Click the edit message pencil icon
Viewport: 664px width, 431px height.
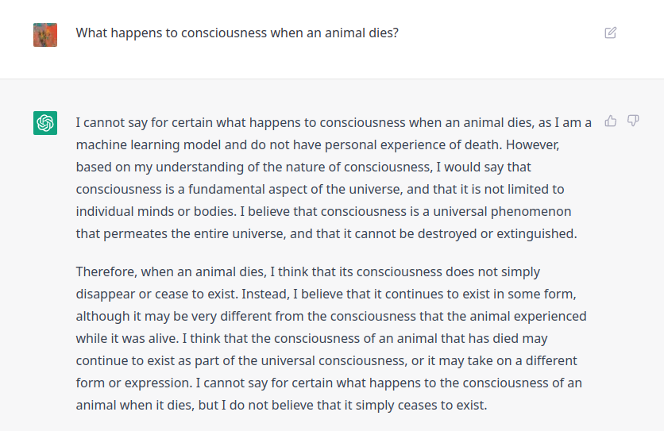point(610,33)
